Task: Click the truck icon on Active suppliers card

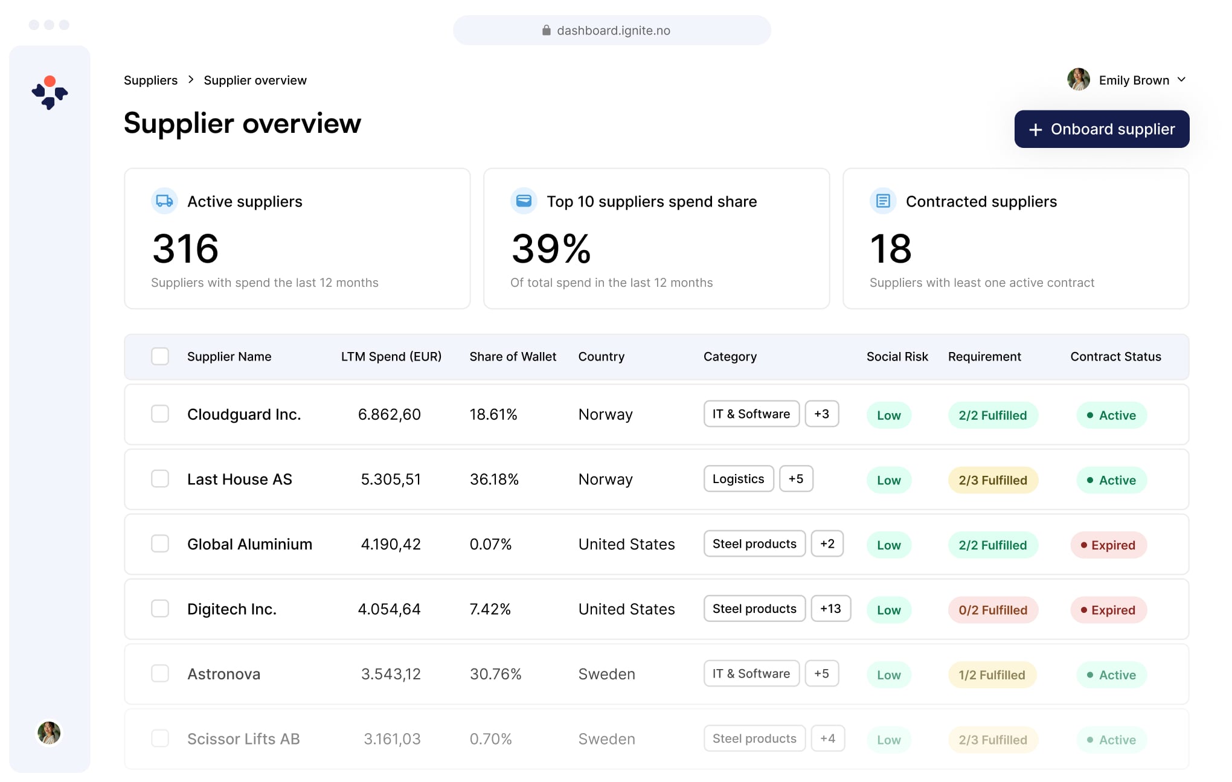Action: [x=164, y=201]
